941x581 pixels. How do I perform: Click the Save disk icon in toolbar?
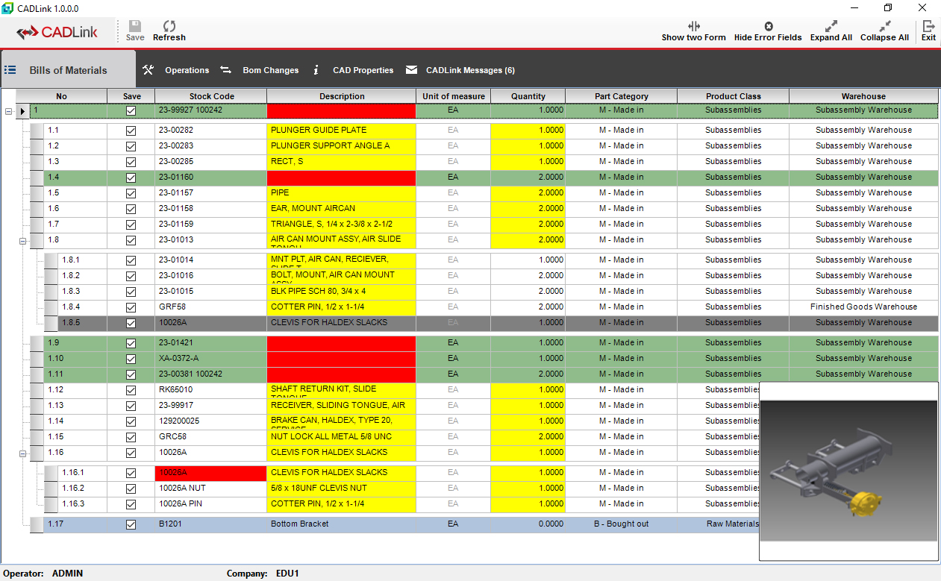pos(135,25)
